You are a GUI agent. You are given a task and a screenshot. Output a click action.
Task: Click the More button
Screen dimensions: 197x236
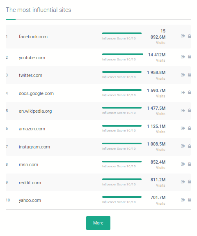[x=98, y=223]
